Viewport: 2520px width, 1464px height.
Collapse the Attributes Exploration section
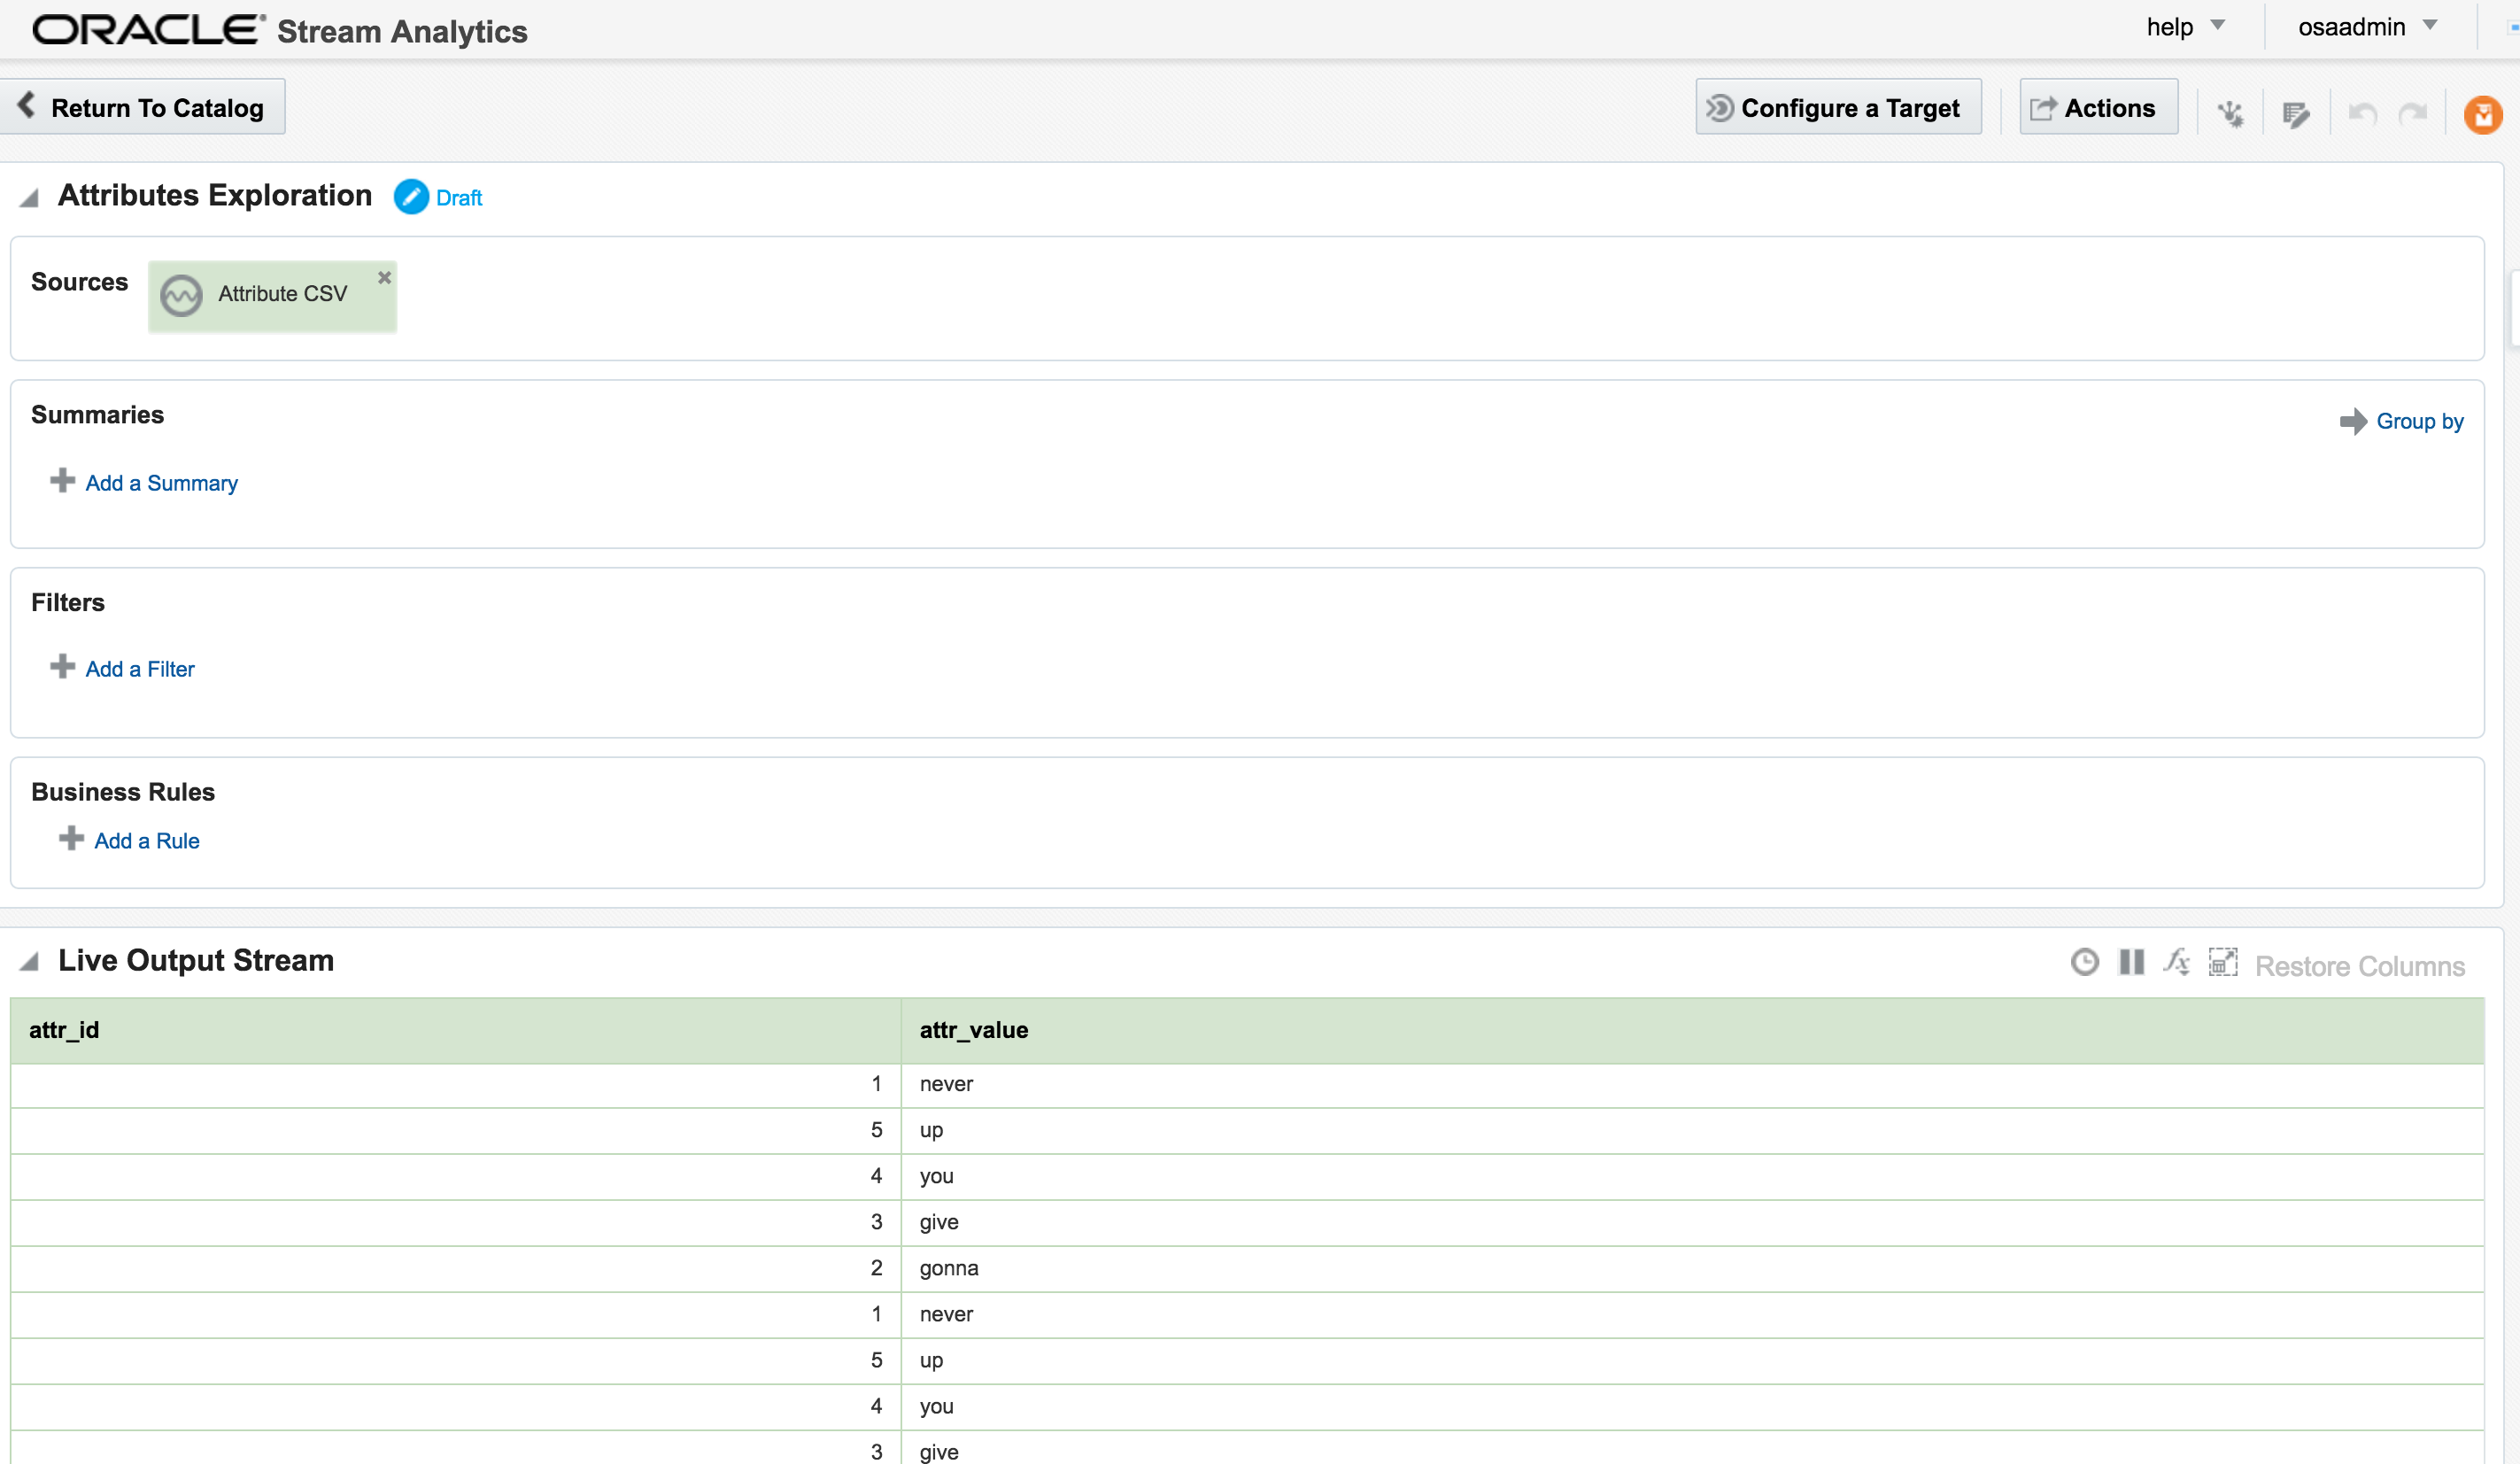point(29,198)
